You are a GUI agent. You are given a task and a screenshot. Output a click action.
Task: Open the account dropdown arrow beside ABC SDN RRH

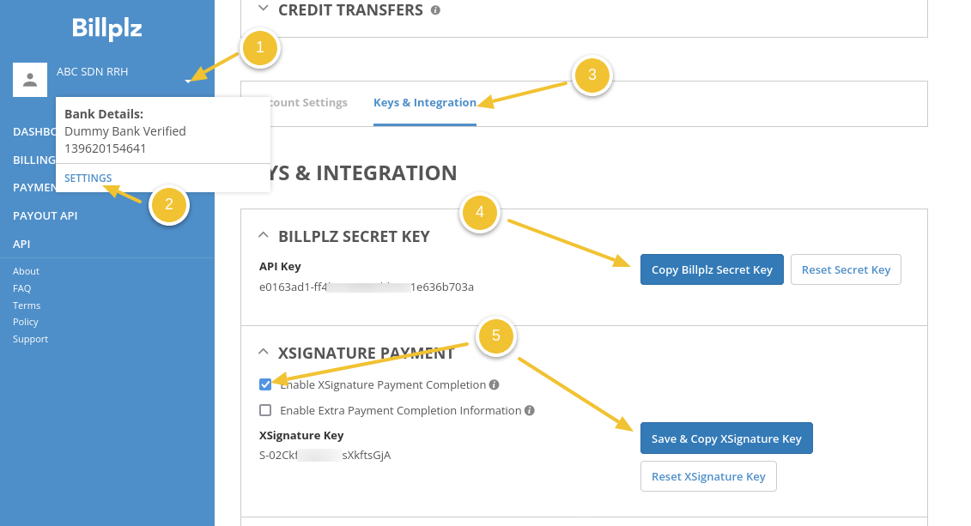tap(187, 82)
